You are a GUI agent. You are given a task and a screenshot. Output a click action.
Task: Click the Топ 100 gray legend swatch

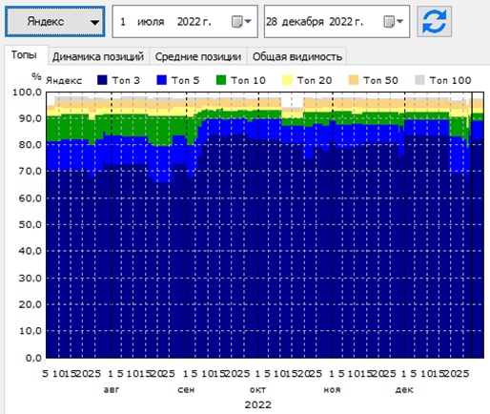coord(419,80)
